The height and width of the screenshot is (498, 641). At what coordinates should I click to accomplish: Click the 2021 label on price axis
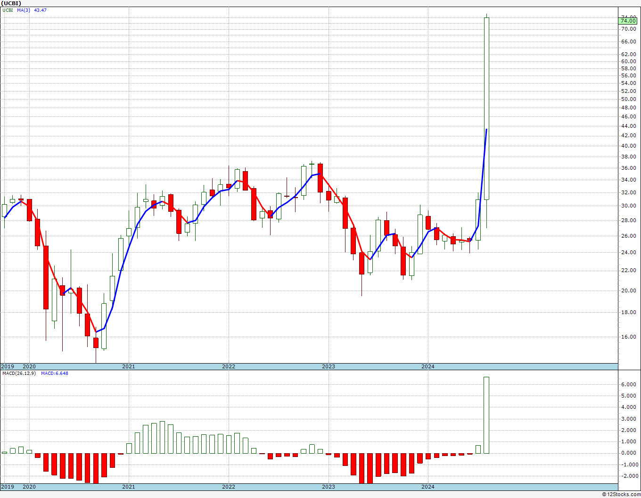pos(128,366)
